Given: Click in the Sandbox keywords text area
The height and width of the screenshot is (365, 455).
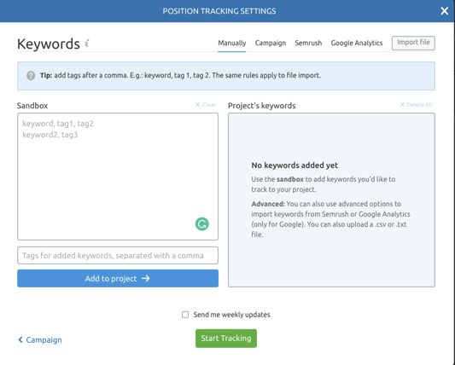Looking at the screenshot, I should click(x=118, y=177).
